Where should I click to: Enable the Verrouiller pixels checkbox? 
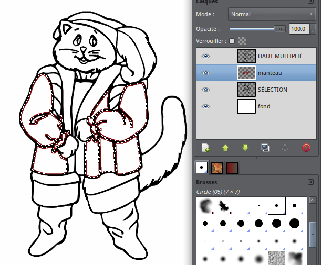(x=232, y=41)
